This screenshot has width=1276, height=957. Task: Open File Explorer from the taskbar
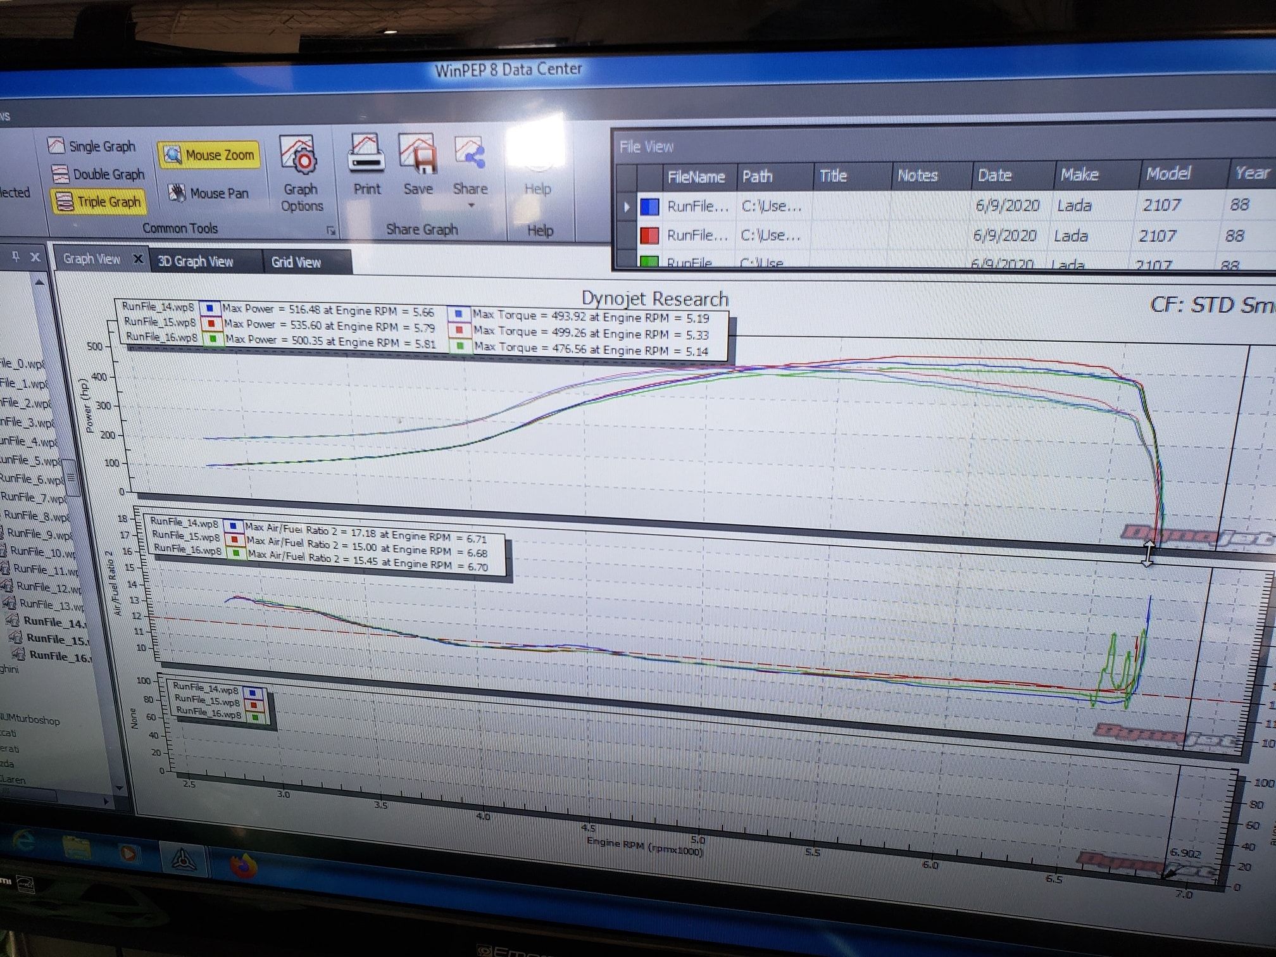pyautogui.click(x=76, y=847)
